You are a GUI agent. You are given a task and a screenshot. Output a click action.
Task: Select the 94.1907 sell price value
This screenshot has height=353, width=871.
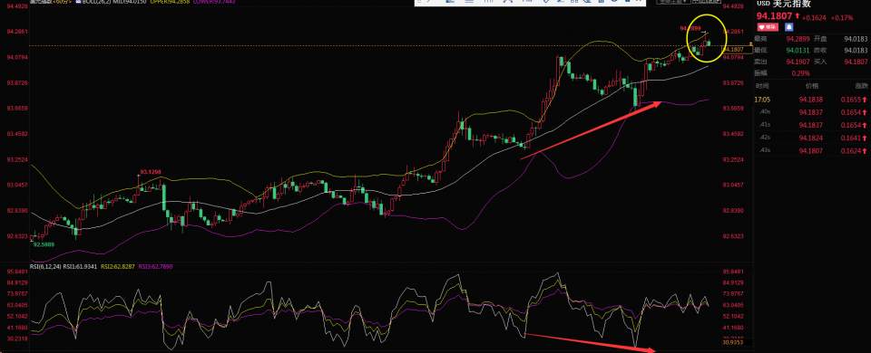[x=798, y=62]
